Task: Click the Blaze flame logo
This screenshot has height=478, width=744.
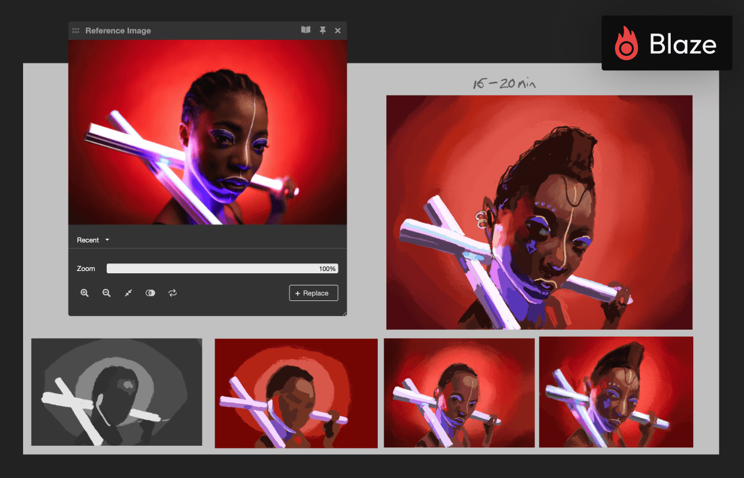Action: pos(626,44)
